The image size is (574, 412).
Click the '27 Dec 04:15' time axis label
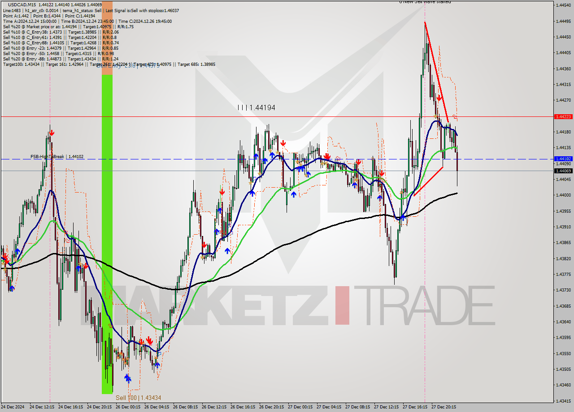pyautogui.click(x=329, y=407)
